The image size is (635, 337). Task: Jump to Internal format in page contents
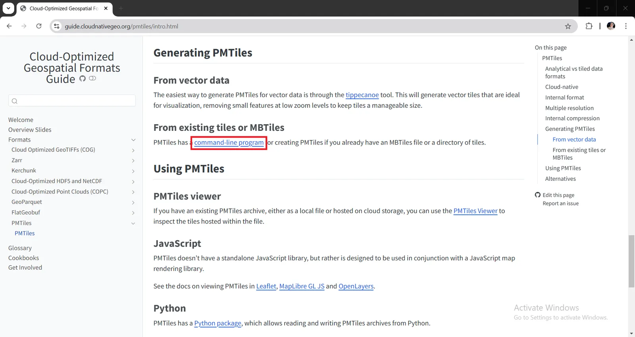point(565,98)
